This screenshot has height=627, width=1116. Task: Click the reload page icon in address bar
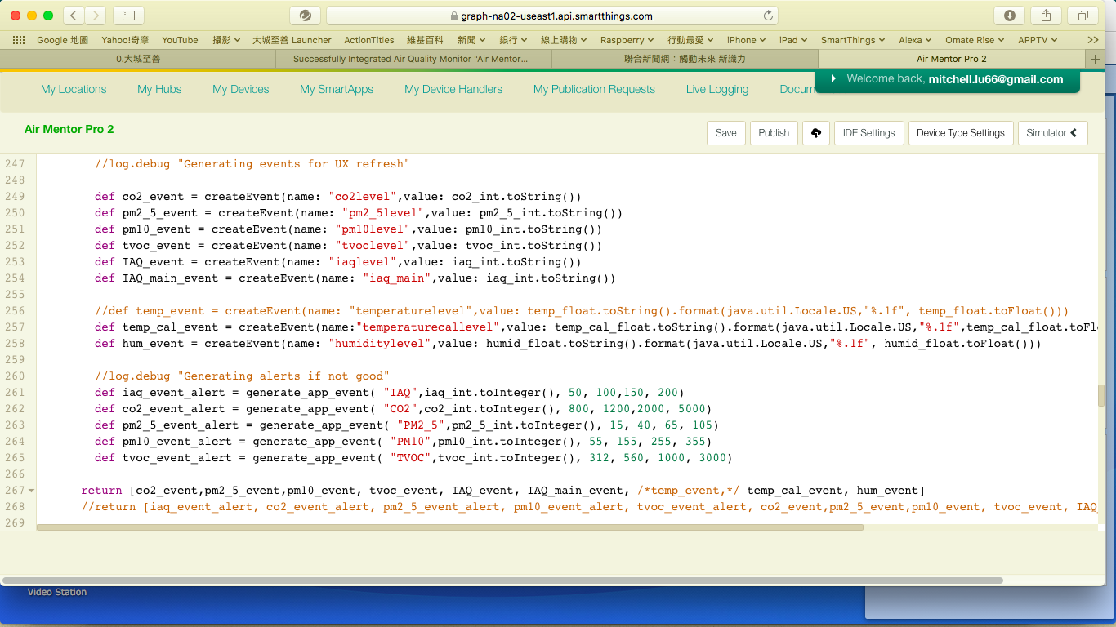coord(768,16)
